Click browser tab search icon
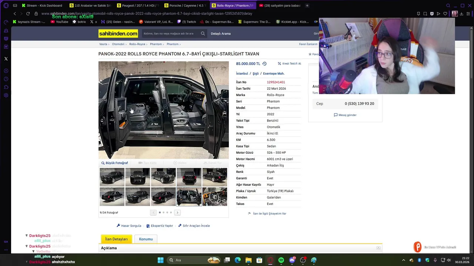The height and width of the screenshot is (266, 474). (448, 6)
